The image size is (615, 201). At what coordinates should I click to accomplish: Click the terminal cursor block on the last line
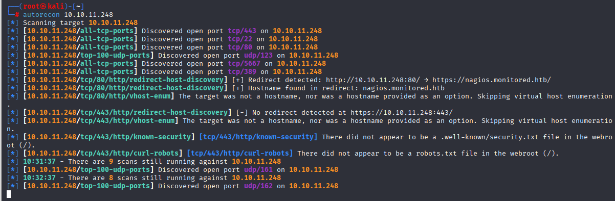point(9,194)
